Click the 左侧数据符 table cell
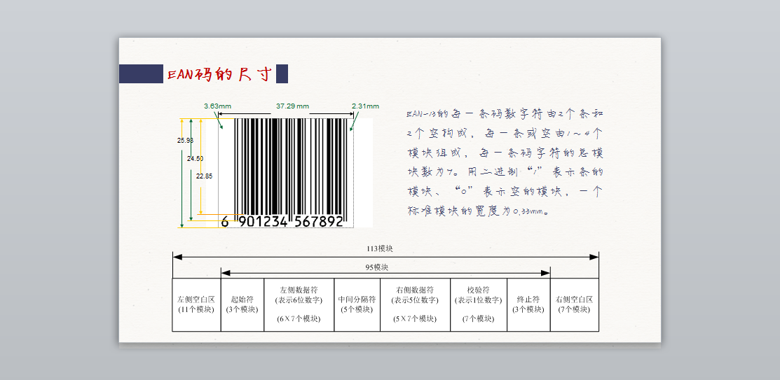The height and width of the screenshot is (380, 780). pos(299,304)
